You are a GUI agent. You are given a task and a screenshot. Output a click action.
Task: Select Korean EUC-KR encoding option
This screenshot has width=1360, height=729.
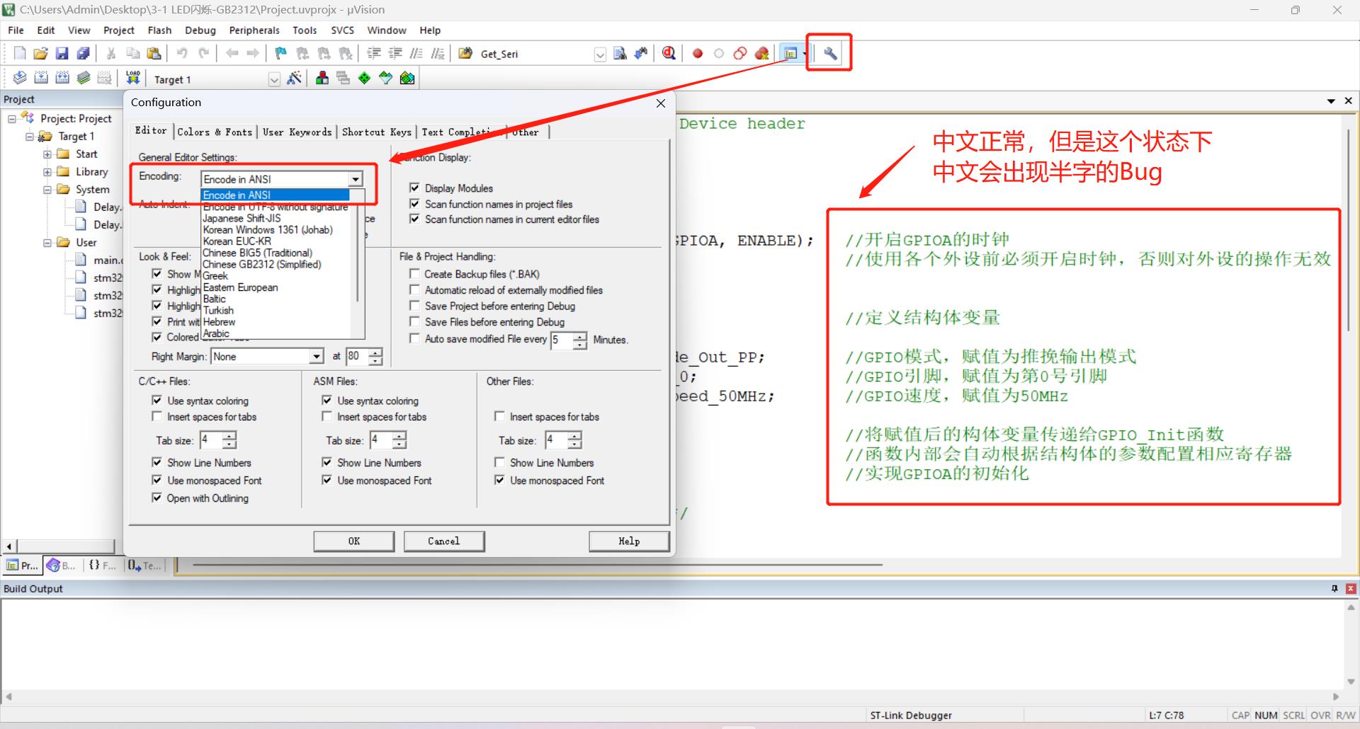[276, 241]
